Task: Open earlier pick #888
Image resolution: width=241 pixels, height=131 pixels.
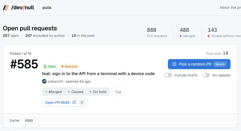Action: tap(29, 121)
